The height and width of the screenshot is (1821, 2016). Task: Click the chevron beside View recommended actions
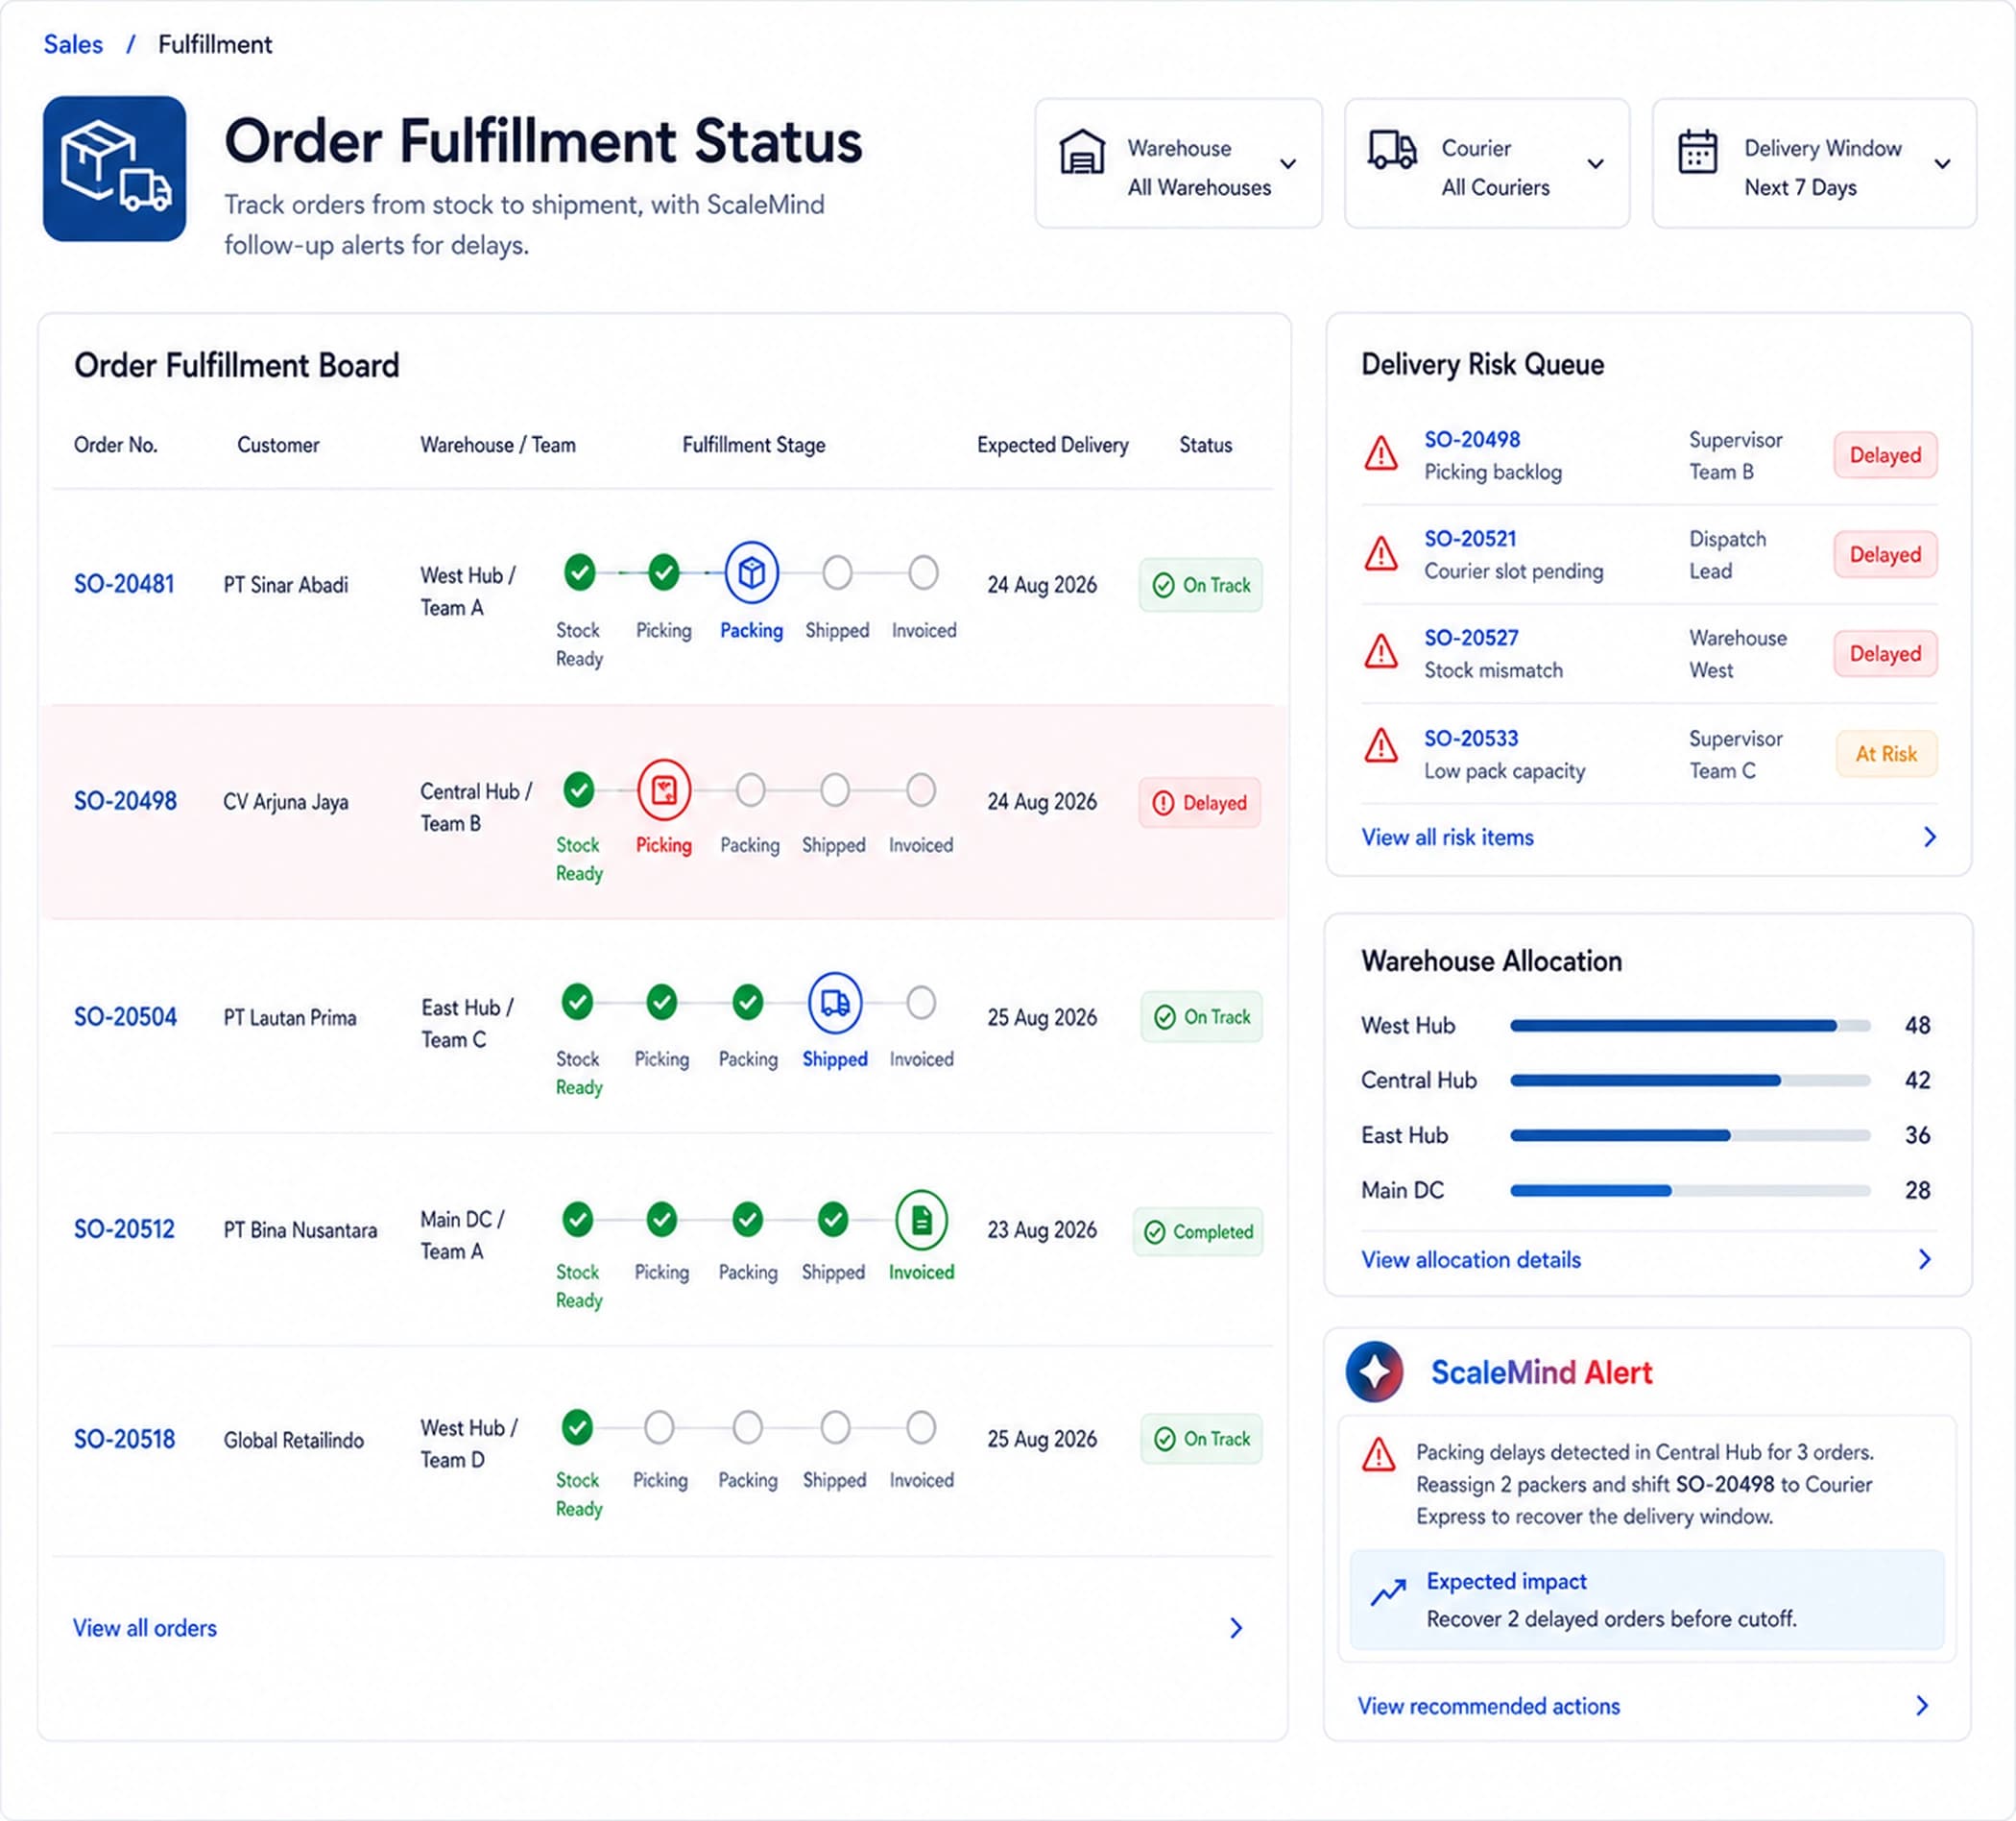[1922, 1706]
